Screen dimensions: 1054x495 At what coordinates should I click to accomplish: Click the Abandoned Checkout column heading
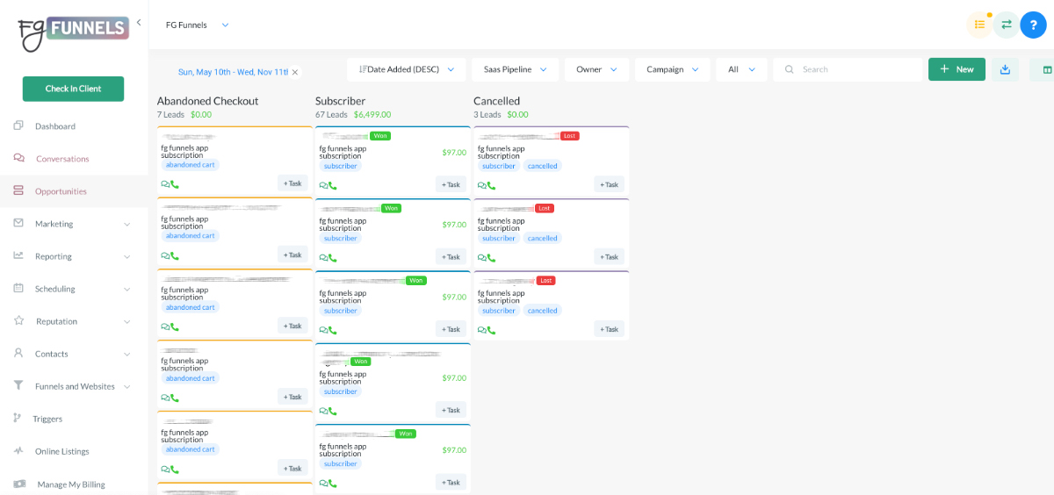tap(207, 101)
